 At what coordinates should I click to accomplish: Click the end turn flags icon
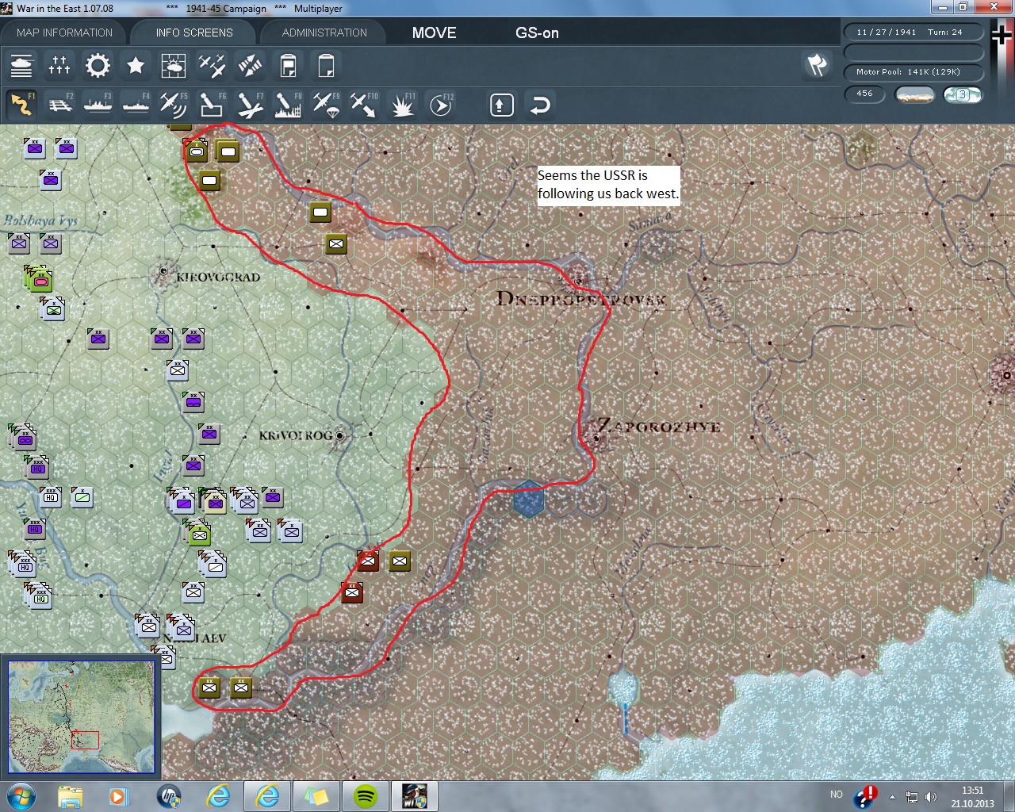(x=817, y=65)
